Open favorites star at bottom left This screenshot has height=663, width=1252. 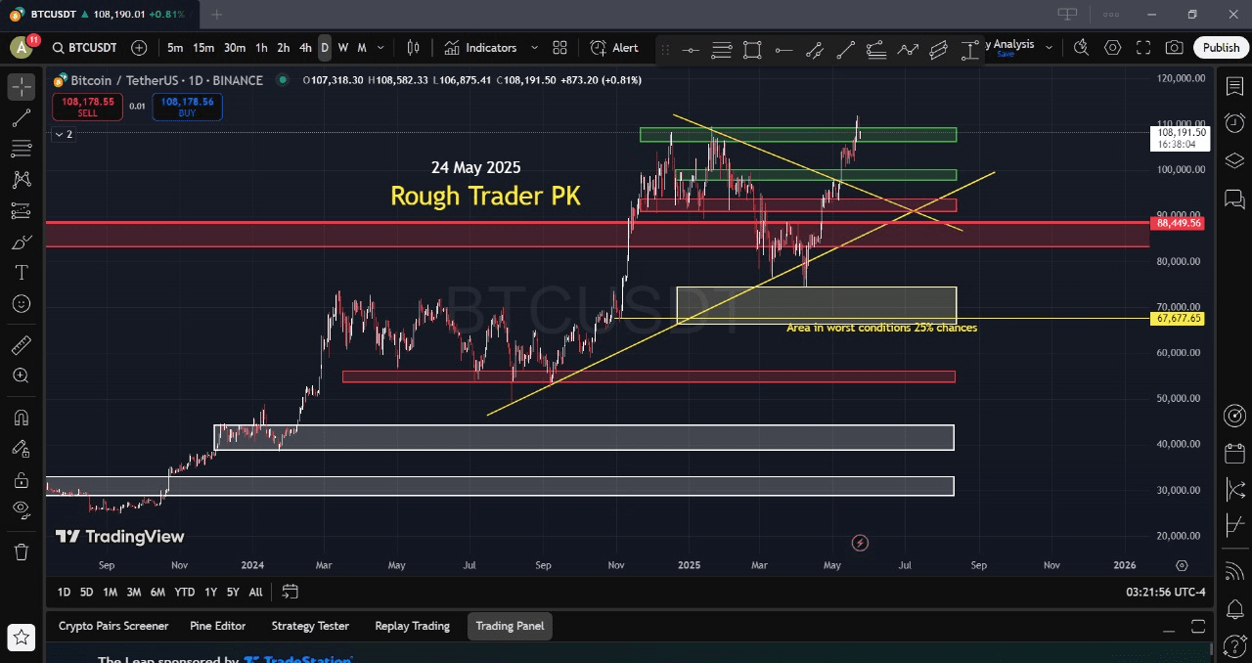point(22,638)
